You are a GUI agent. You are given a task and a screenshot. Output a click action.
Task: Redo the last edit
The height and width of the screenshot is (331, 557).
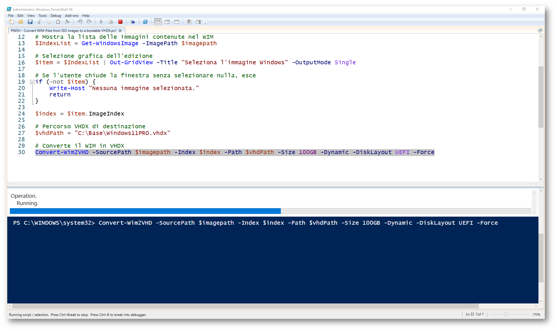89,22
